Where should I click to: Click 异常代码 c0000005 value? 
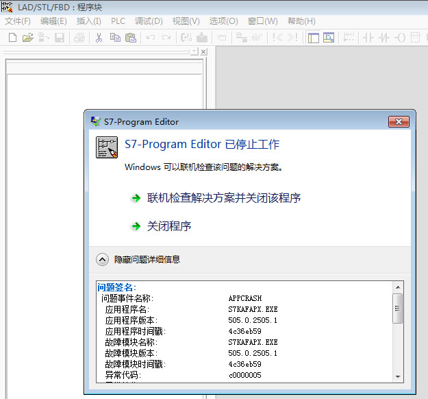point(245,375)
